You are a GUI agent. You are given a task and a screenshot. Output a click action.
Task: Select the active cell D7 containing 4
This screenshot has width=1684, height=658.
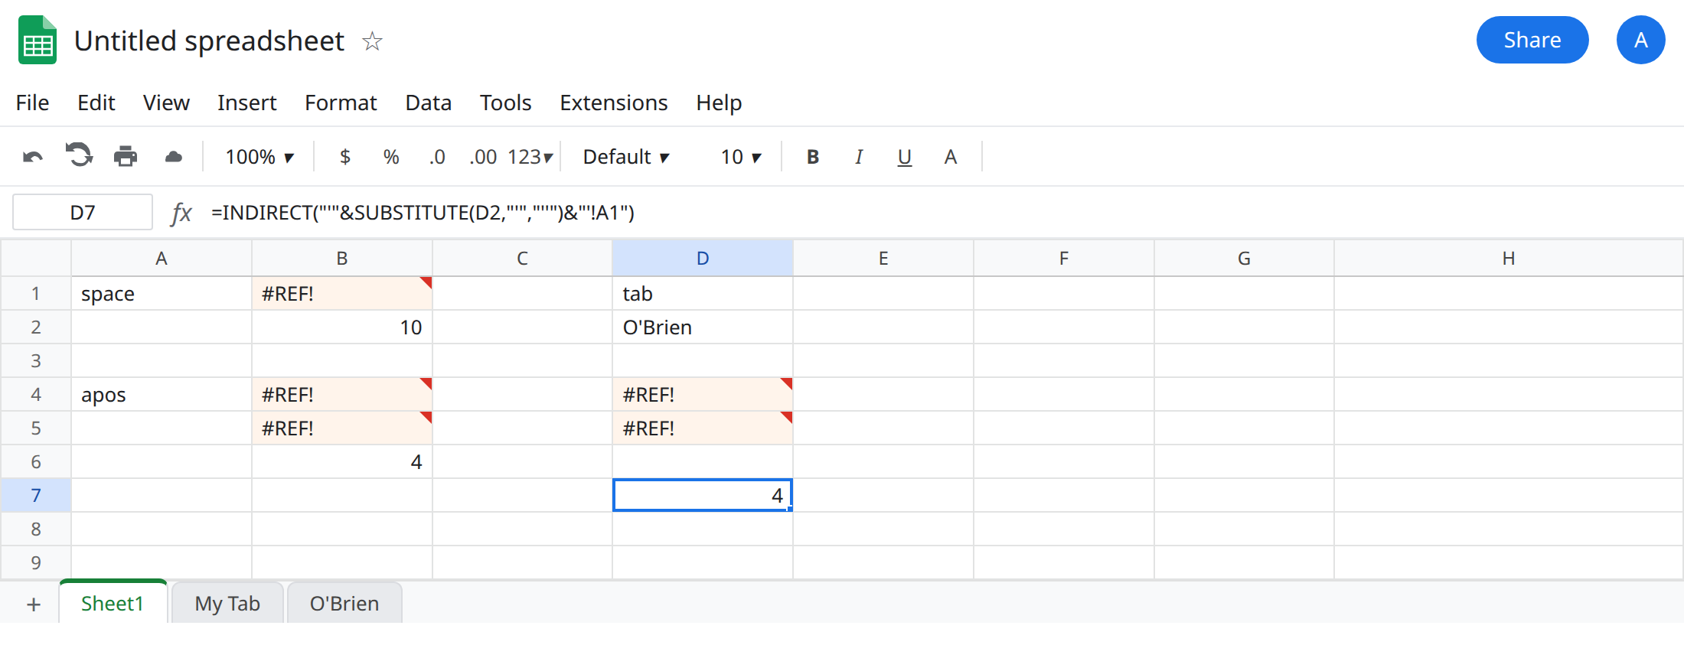pyautogui.click(x=703, y=496)
